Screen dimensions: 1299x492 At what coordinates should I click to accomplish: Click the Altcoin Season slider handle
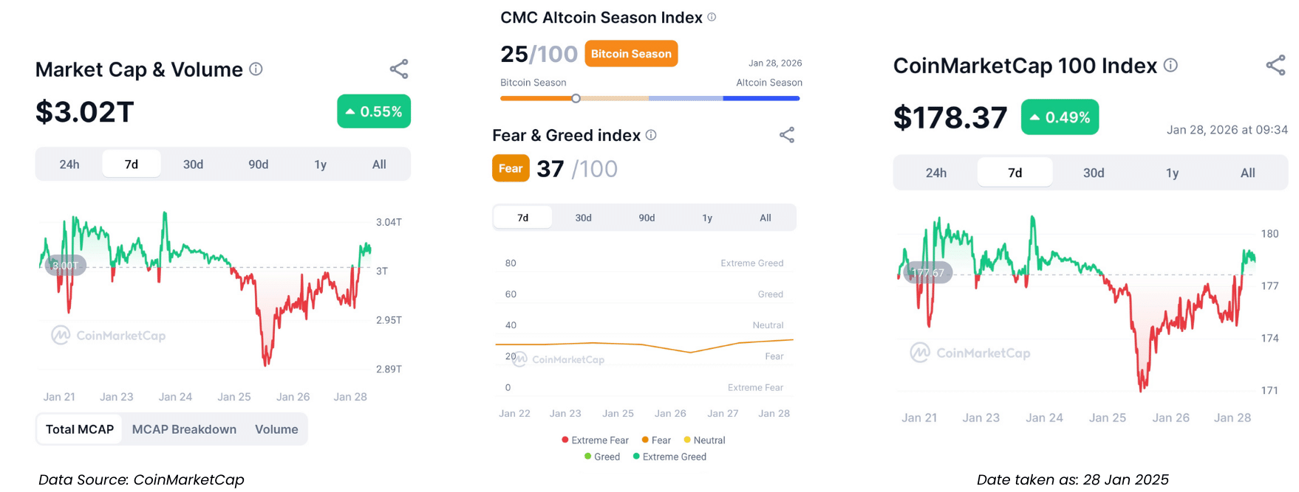pyautogui.click(x=576, y=98)
